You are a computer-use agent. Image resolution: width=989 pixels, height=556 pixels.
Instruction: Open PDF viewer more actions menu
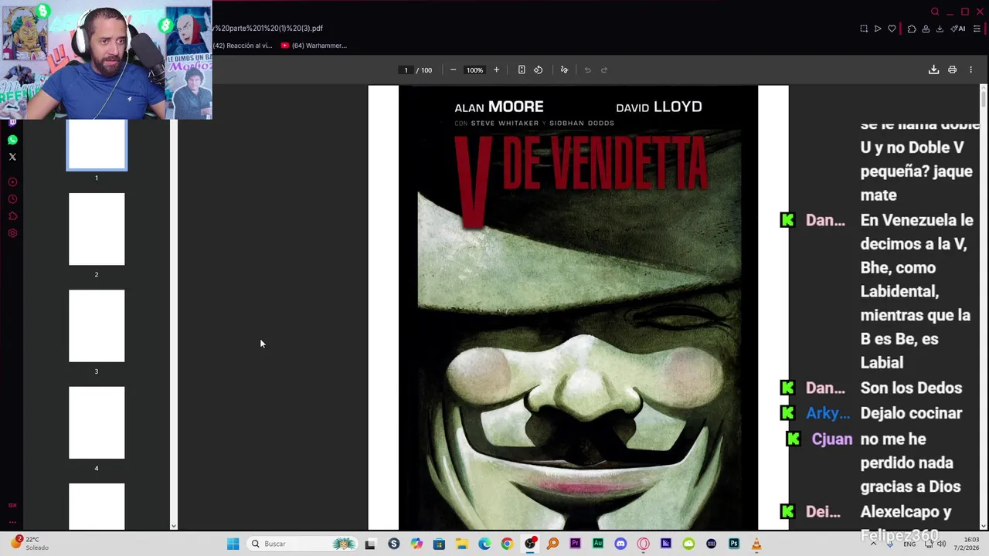pos(970,69)
